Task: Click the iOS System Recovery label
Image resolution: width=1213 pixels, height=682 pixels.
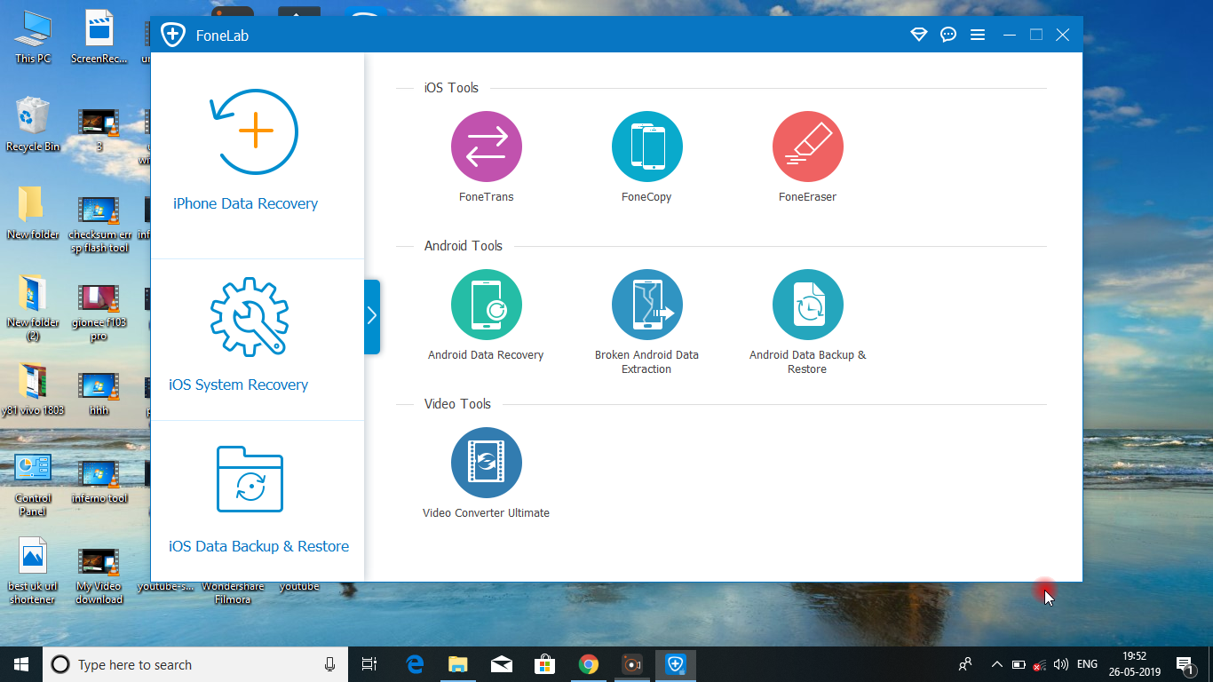Action: (238, 385)
